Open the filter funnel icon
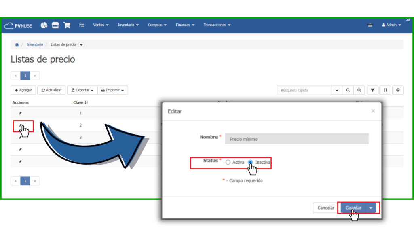 click(x=372, y=90)
